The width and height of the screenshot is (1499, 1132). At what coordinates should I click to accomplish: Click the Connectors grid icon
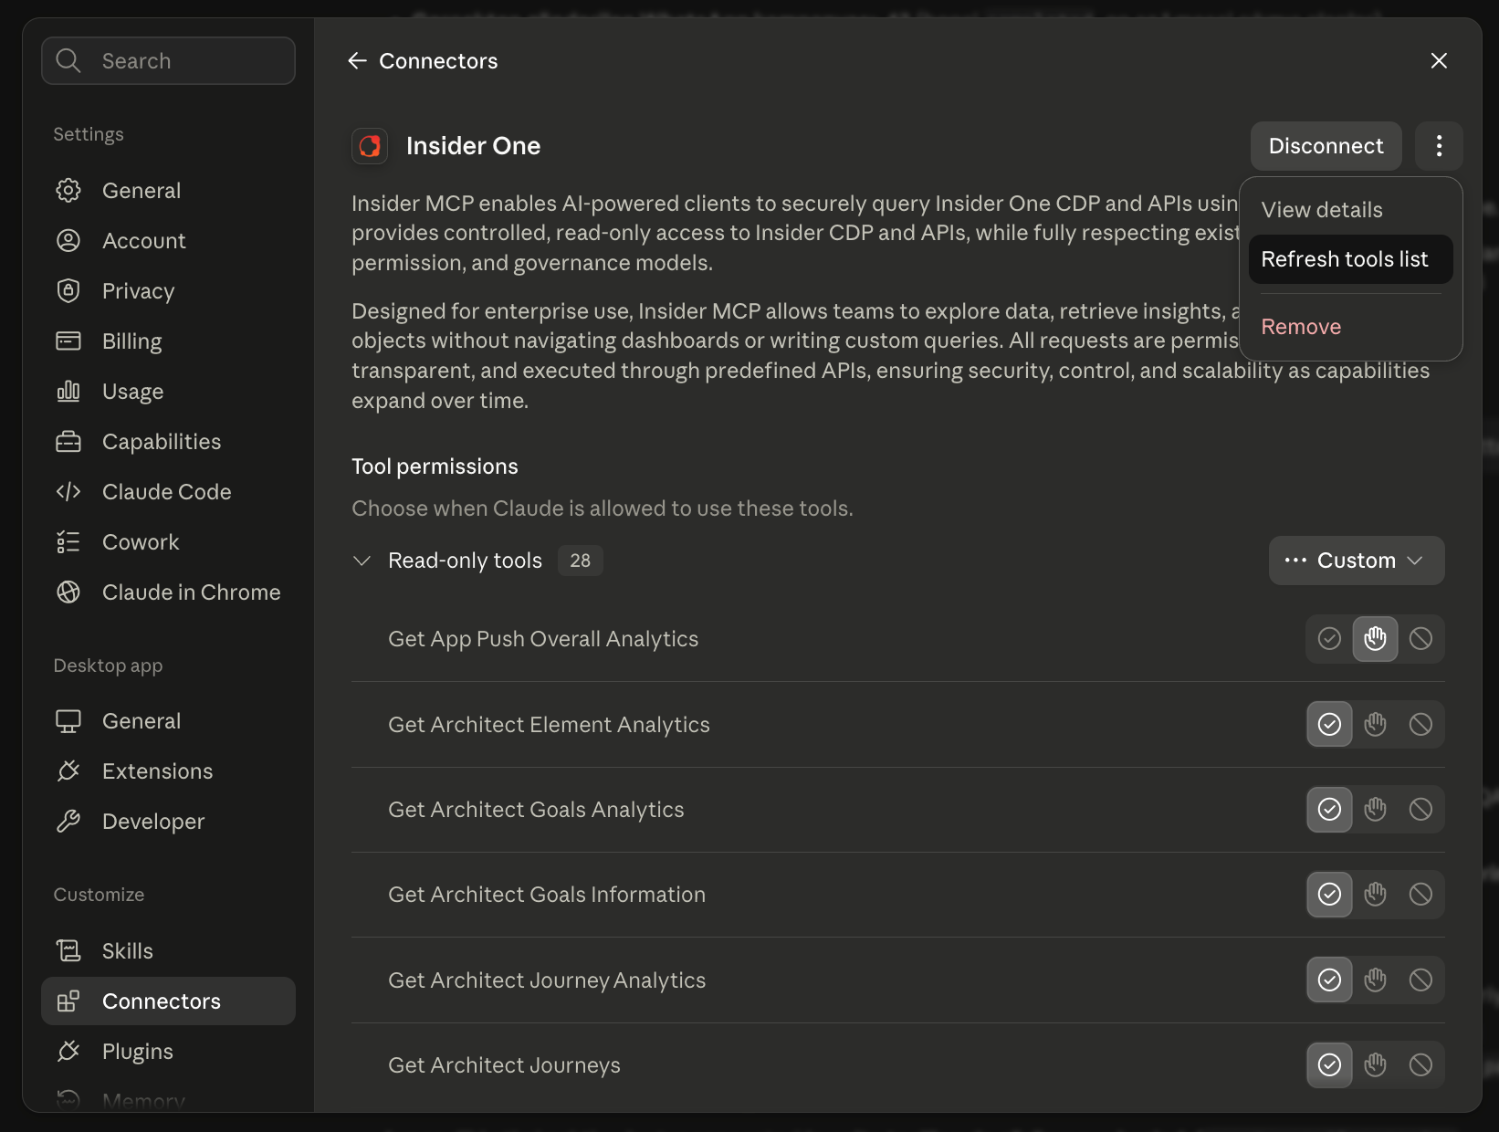68,1001
